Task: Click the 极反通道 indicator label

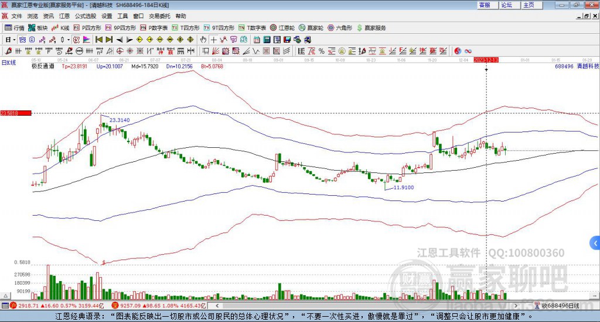Action: point(43,66)
